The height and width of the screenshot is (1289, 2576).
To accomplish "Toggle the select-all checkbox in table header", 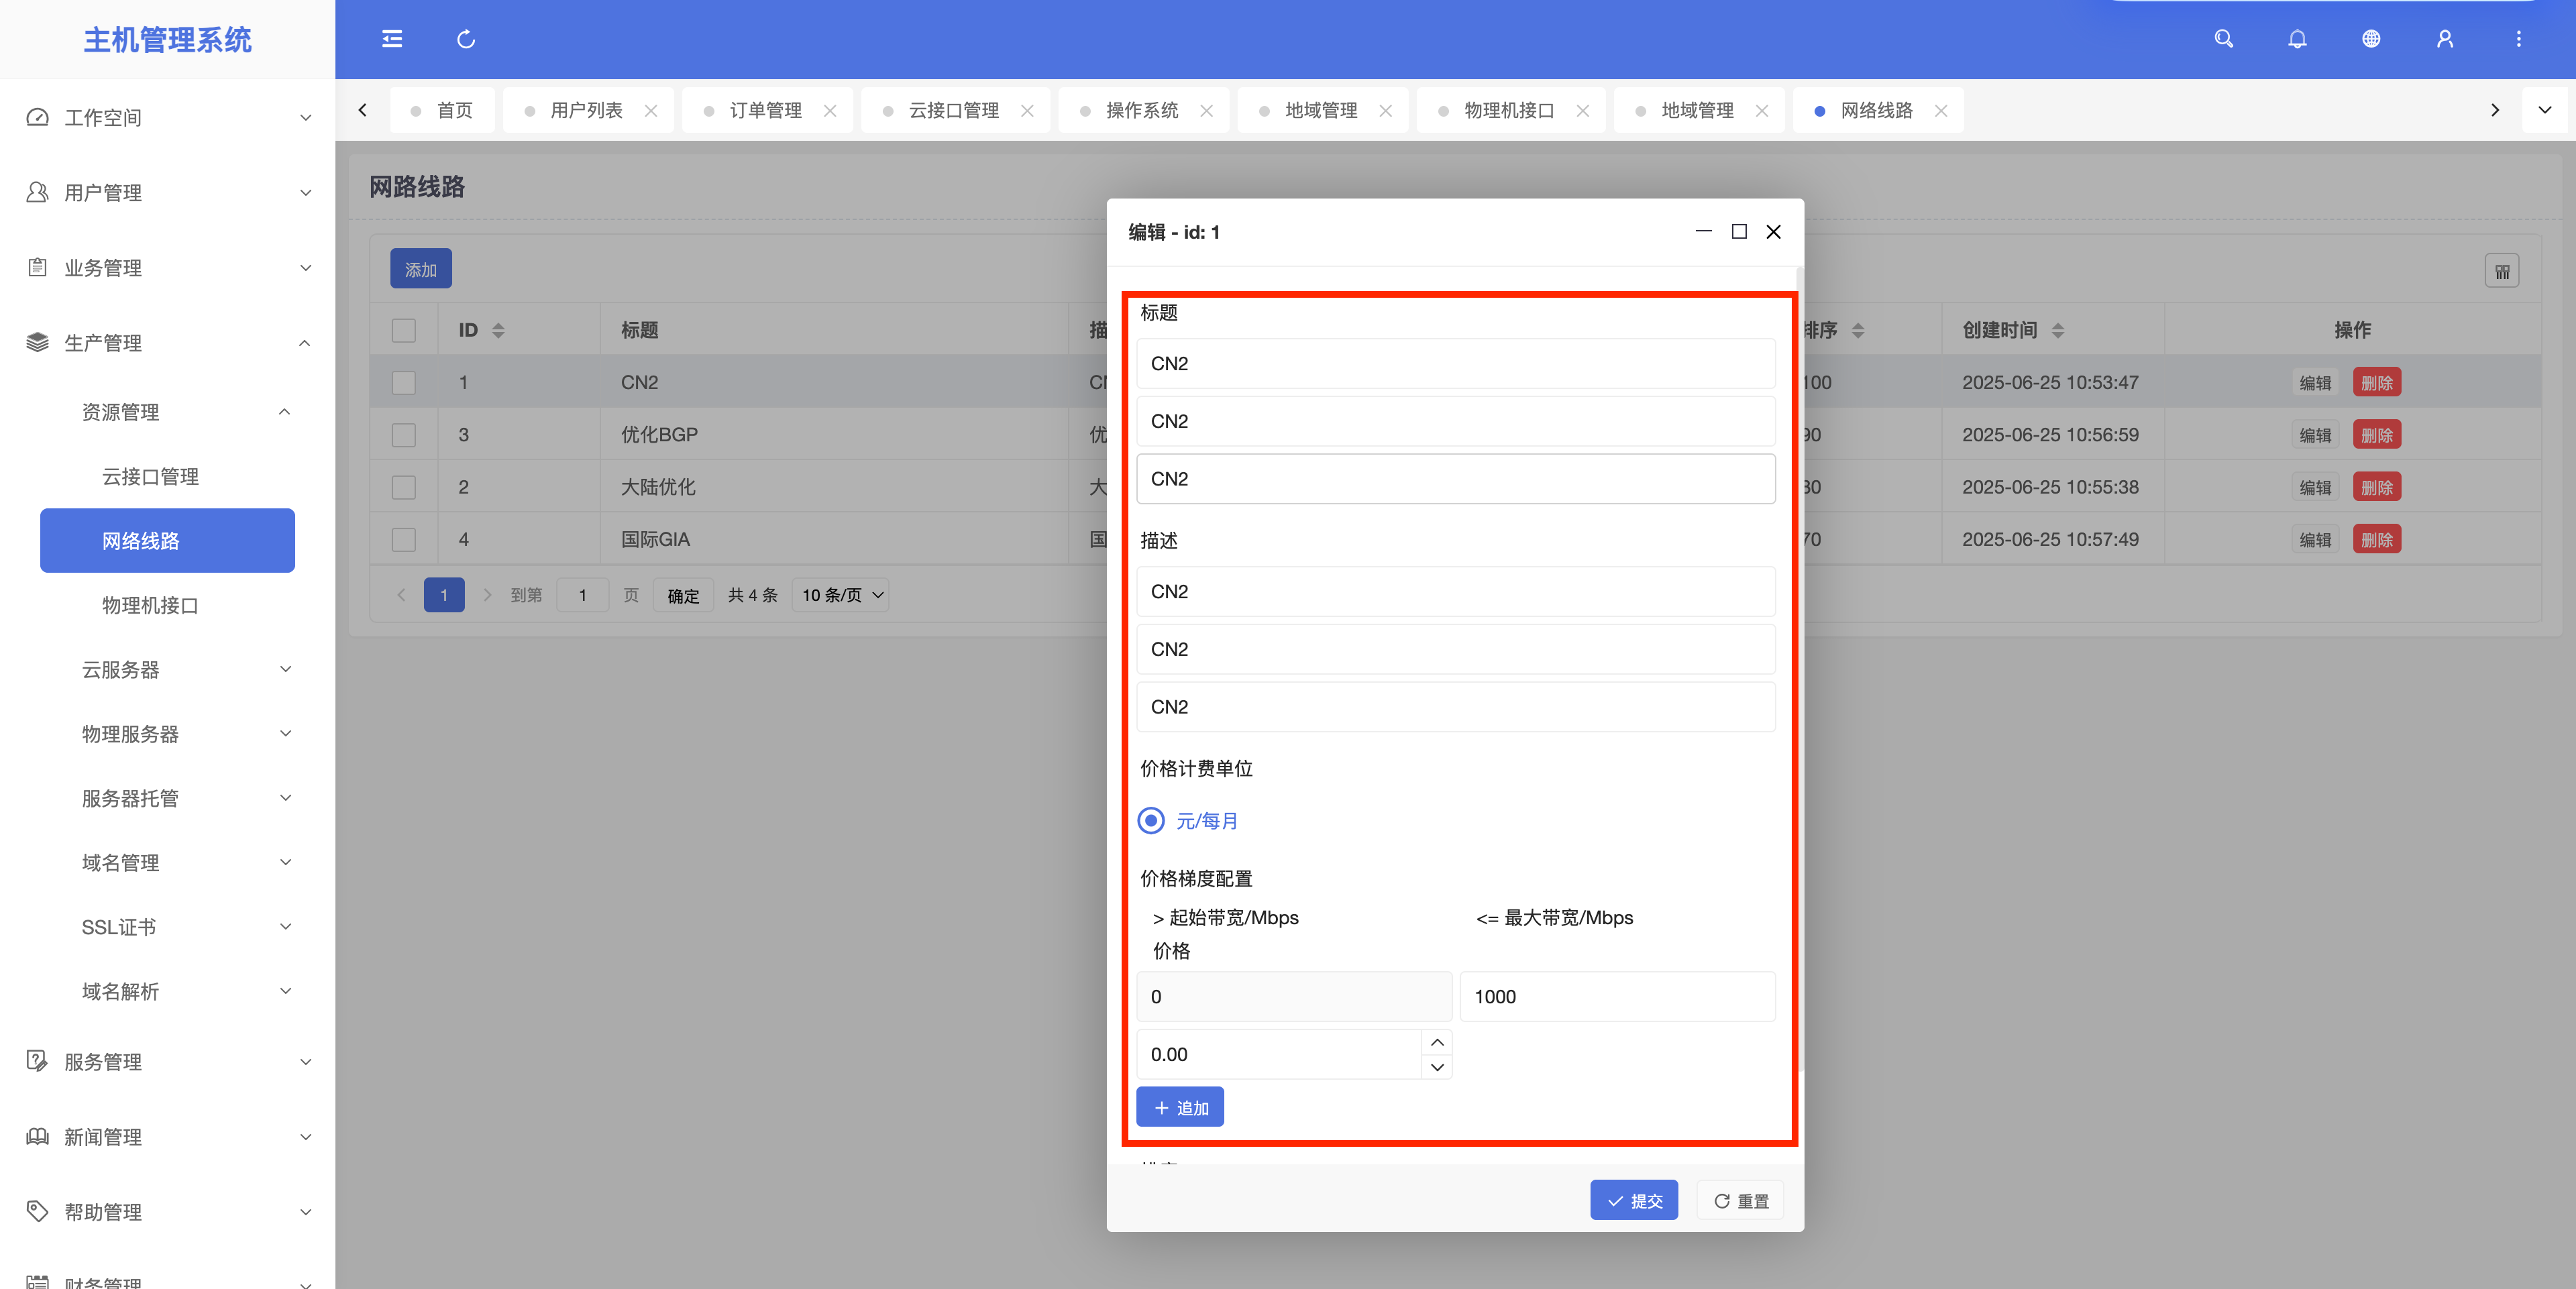I will (x=404, y=330).
